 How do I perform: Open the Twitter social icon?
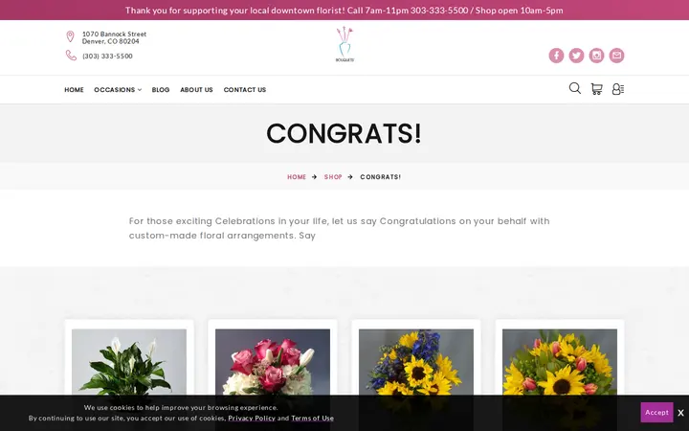[576, 56]
